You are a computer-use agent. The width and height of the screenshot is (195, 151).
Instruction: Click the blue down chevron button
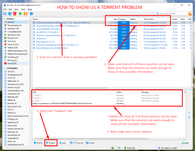click(x=189, y=117)
